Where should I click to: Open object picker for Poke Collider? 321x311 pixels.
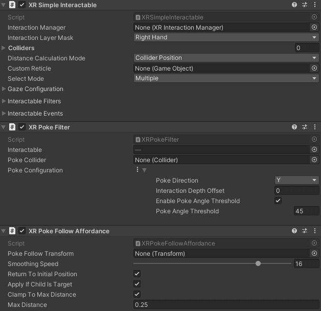click(314, 160)
